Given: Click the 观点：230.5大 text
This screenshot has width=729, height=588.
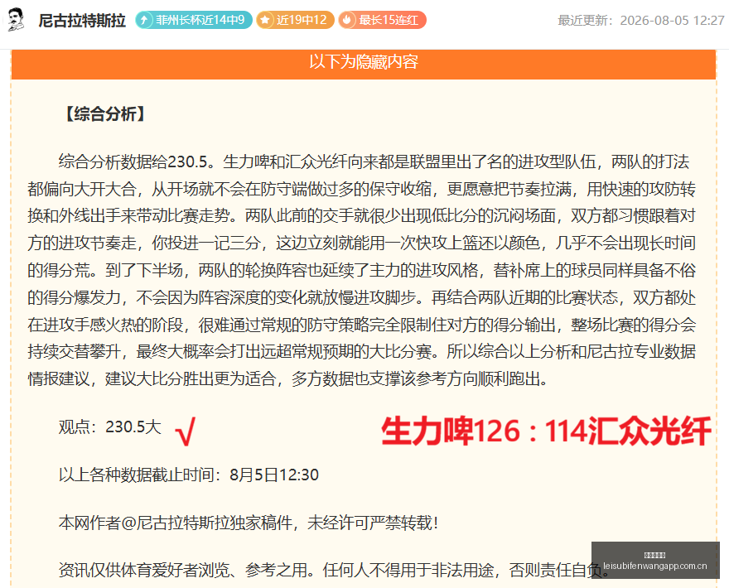Looking at the screenshot, I should click(x=110, y=427).
